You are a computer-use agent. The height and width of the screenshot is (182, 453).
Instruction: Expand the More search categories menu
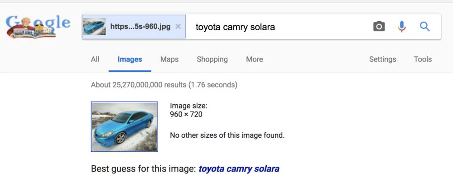click(x=254, y=59)
